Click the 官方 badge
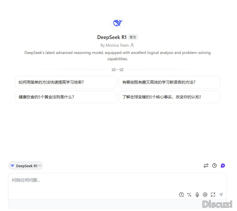 133,37
